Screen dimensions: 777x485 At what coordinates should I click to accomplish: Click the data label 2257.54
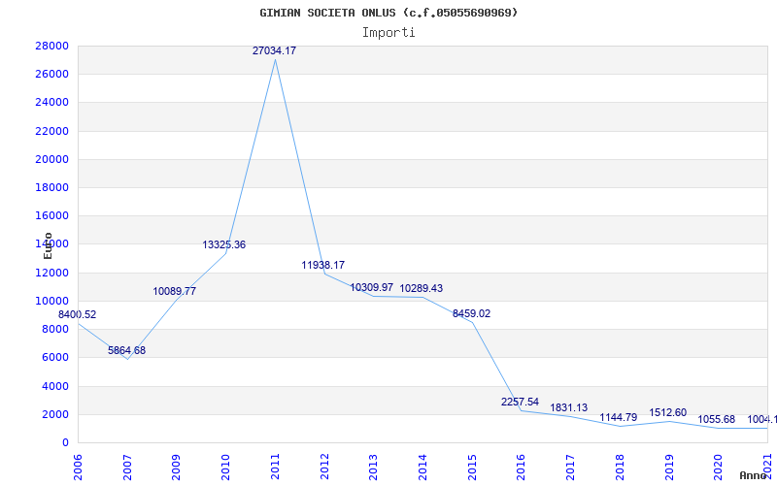(x=520, y=402)
